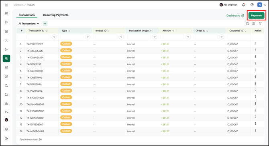The width and height of the screenshot is (269, 146).
Task: Click Internal origin in row 12
Action: tap(131, 118)
